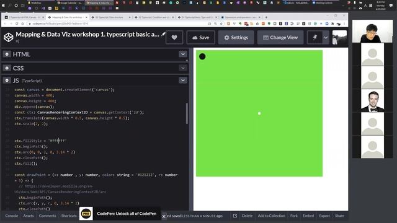Open the Export menu
Screen dimensions: 397x223
point(324,216)
